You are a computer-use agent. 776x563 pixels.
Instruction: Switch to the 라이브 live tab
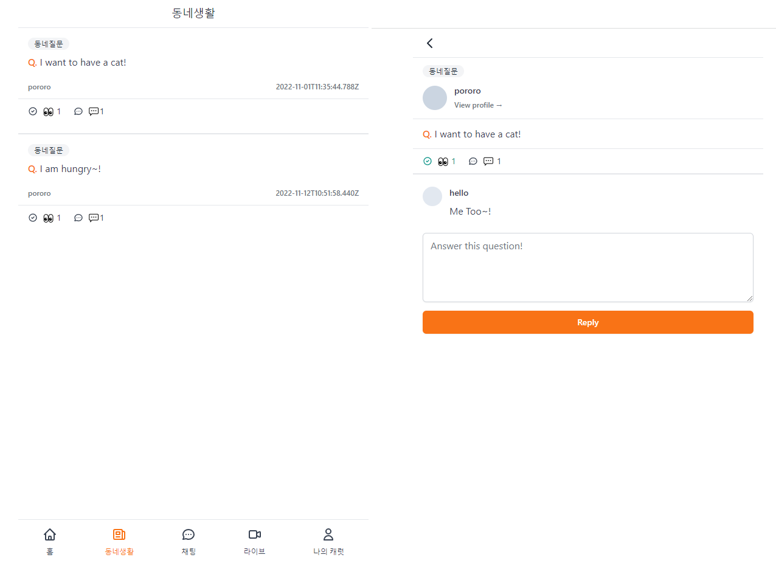[255, 542]
